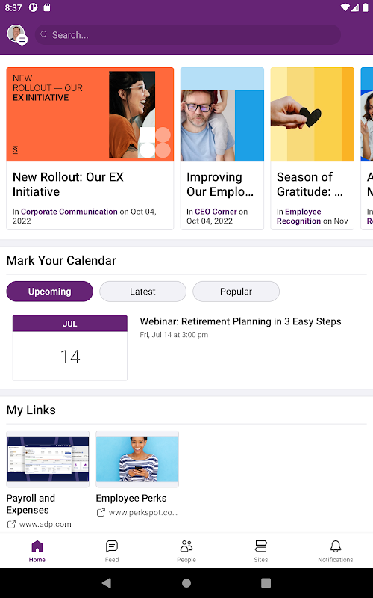The image size is (373, 598).
Task: Focus the Search field
Action: 188,35
